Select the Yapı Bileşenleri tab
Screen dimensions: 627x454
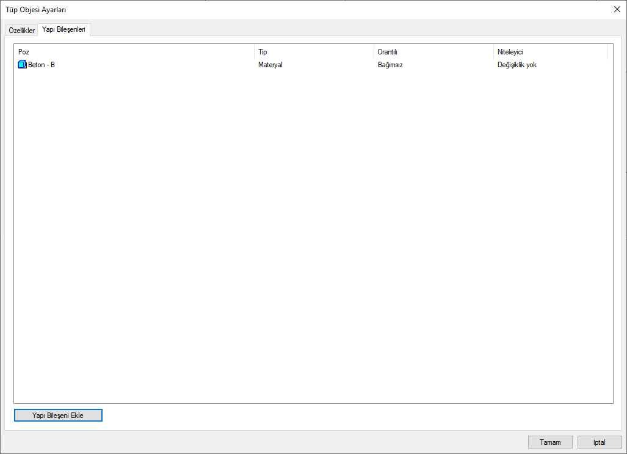tap(63, 29)
